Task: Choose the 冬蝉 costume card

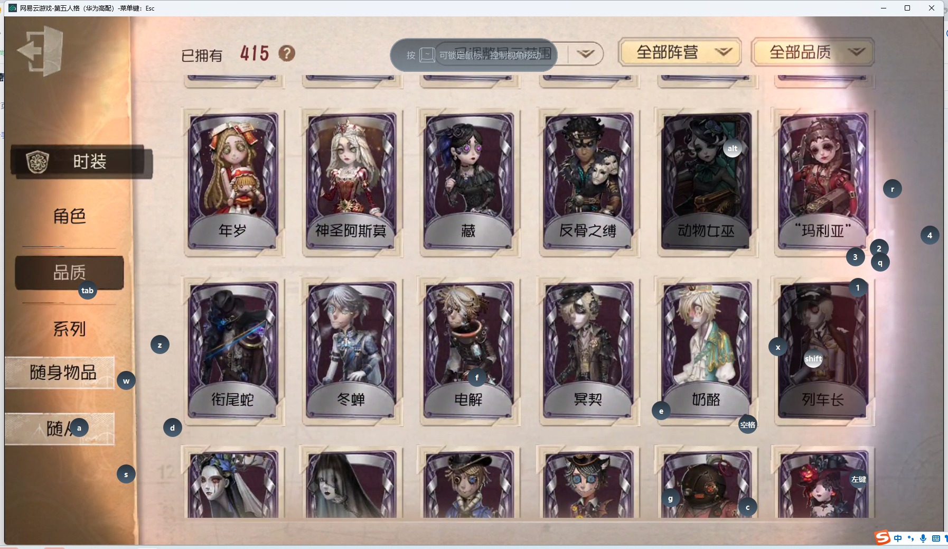Action: [x=351, y=350]
